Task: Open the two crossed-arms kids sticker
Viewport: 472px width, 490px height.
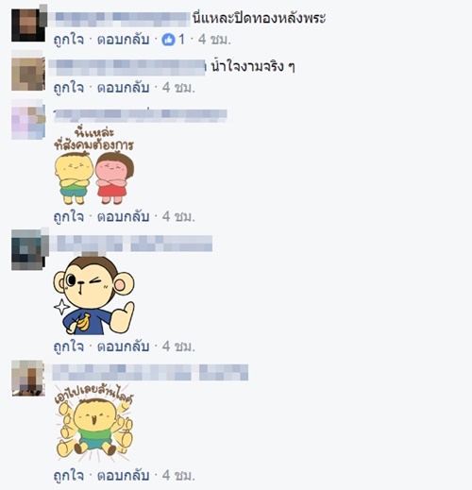Action: click(93, 166)
